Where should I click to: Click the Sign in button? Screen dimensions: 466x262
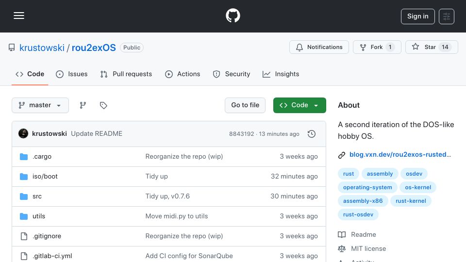pyautogui.click(x=417, y=16)
